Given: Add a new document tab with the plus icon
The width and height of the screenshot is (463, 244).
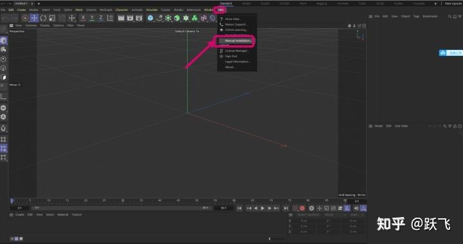Looking at the screenshot, I should (x=39, y=4).
